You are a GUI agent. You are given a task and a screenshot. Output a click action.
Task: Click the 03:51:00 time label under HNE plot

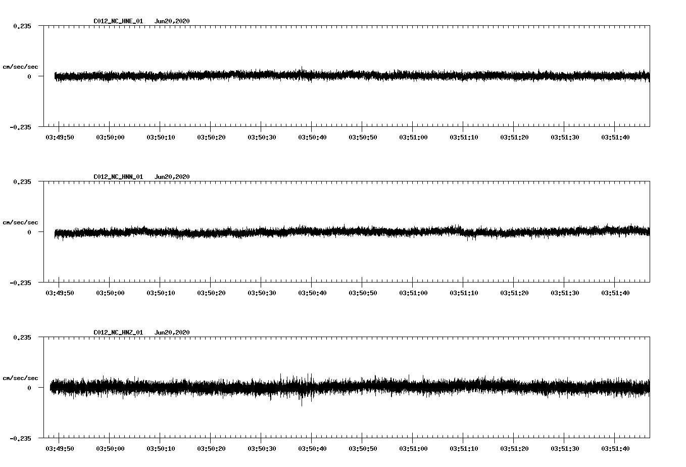(x=413, y=137)
